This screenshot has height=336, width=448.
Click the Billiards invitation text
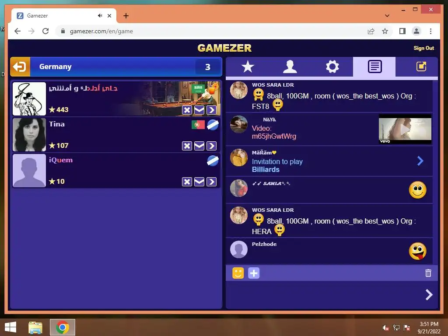click(277, 165)
